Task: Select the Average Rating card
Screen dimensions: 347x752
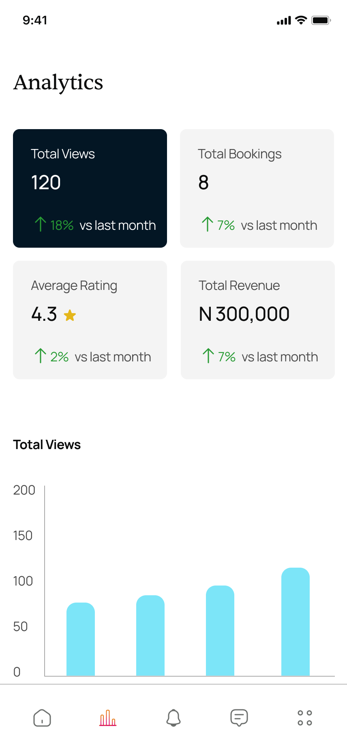Action: point(90,320)
